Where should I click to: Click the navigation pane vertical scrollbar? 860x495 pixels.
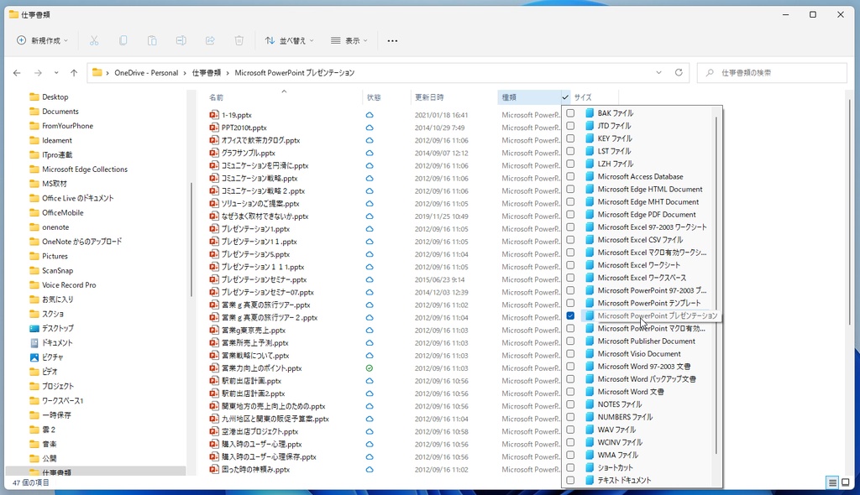pyautogui.click(x=191, y=238)
